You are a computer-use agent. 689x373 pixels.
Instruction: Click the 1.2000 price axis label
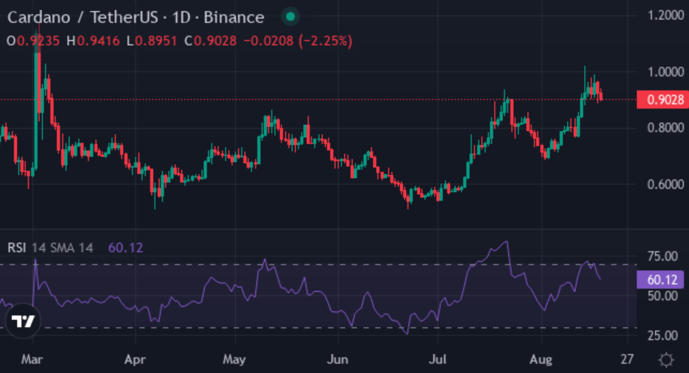[665, 15]
